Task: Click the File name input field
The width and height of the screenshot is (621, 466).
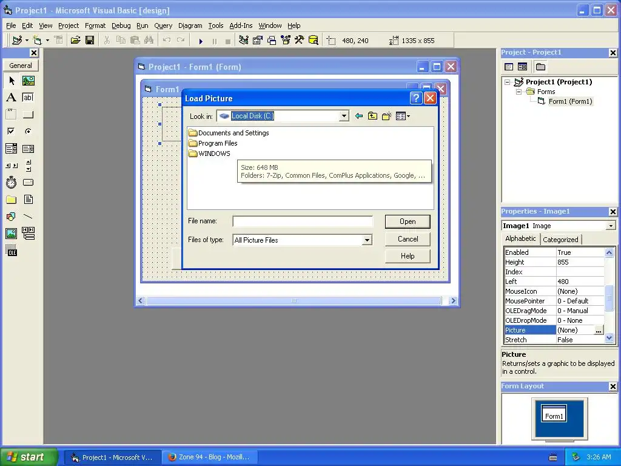Action: tap(303, 221)
